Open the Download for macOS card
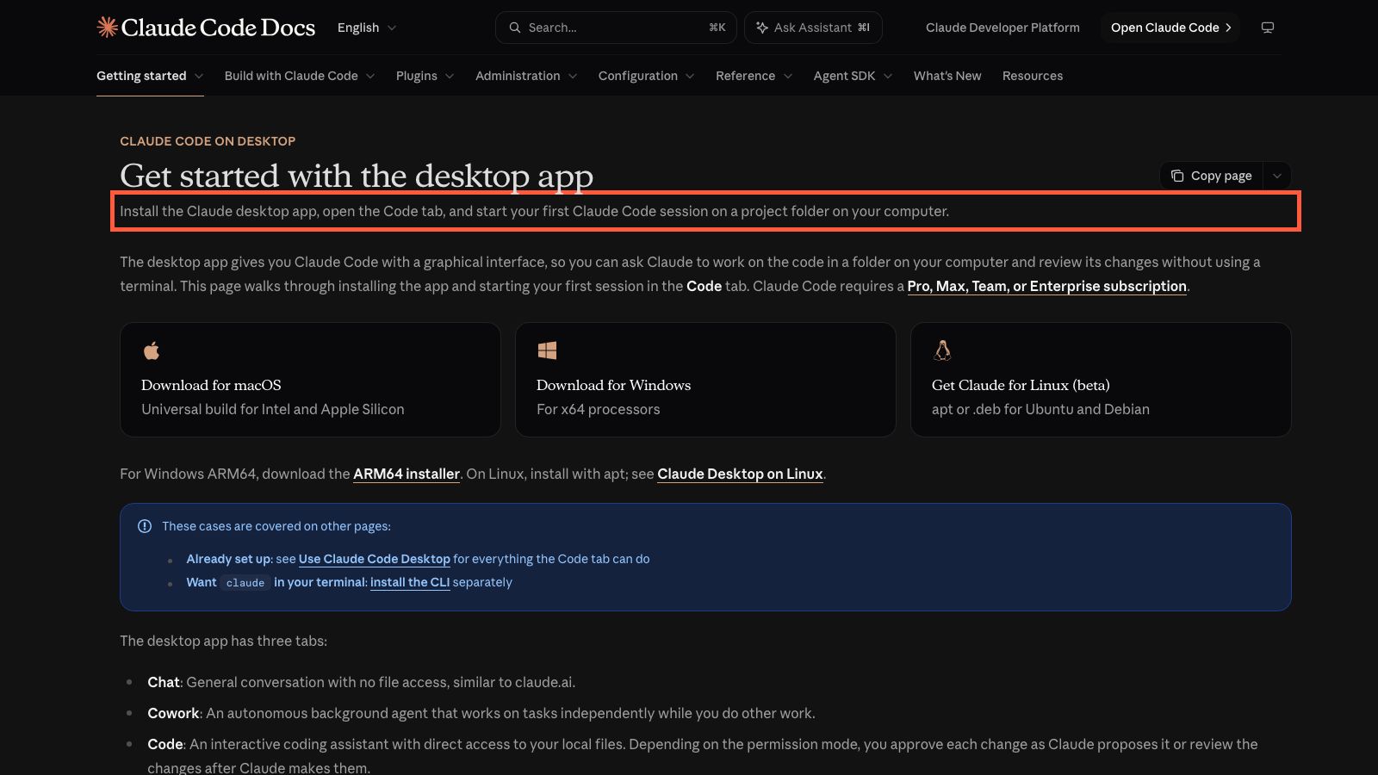 click(310, 380)
